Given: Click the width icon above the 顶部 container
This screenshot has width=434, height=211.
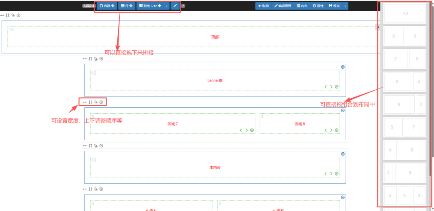Looking at the screenshot, I should 2,15.
